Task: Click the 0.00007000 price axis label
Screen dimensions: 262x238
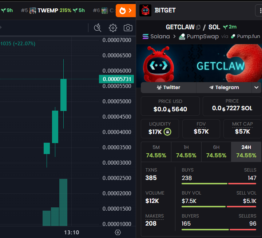Action: (117, 40)
